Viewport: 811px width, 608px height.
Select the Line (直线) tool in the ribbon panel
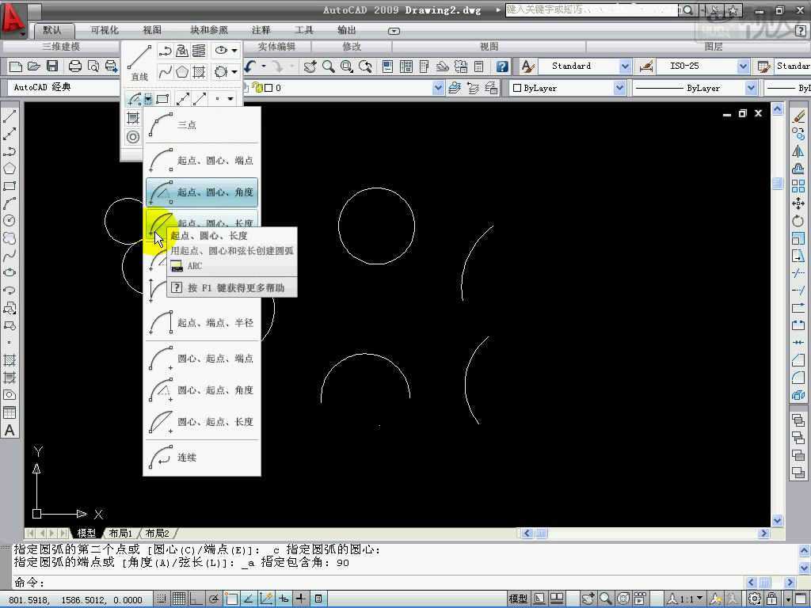pyautogui.click(x=139, y=63)
